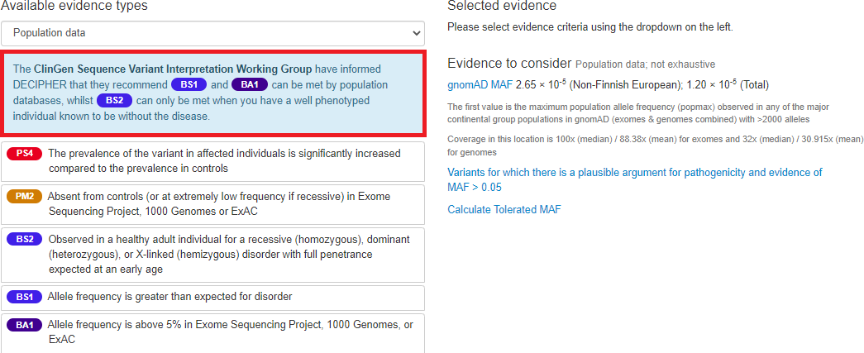The width and height of the screenshot is (864, 353).
Task: Select the red PS4 badge
Action: pyautogui.click(x=25, y=154)
